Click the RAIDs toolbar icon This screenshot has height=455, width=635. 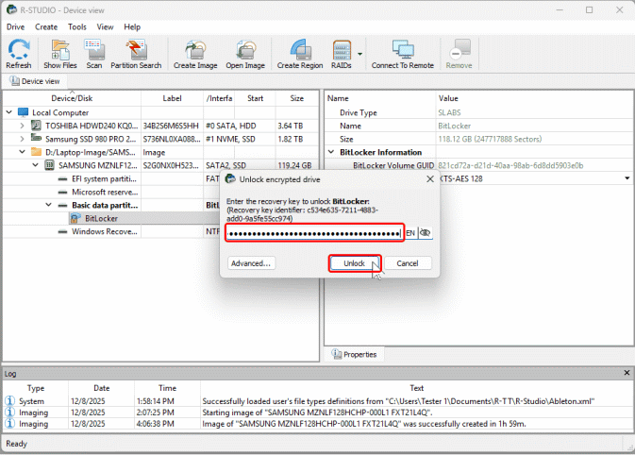[x=342, y=54]
